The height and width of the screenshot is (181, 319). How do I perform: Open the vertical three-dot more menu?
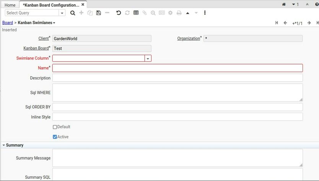click(x=205, y=13)
